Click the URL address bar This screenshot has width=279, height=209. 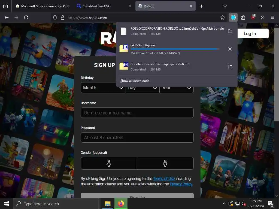[139, 18]
